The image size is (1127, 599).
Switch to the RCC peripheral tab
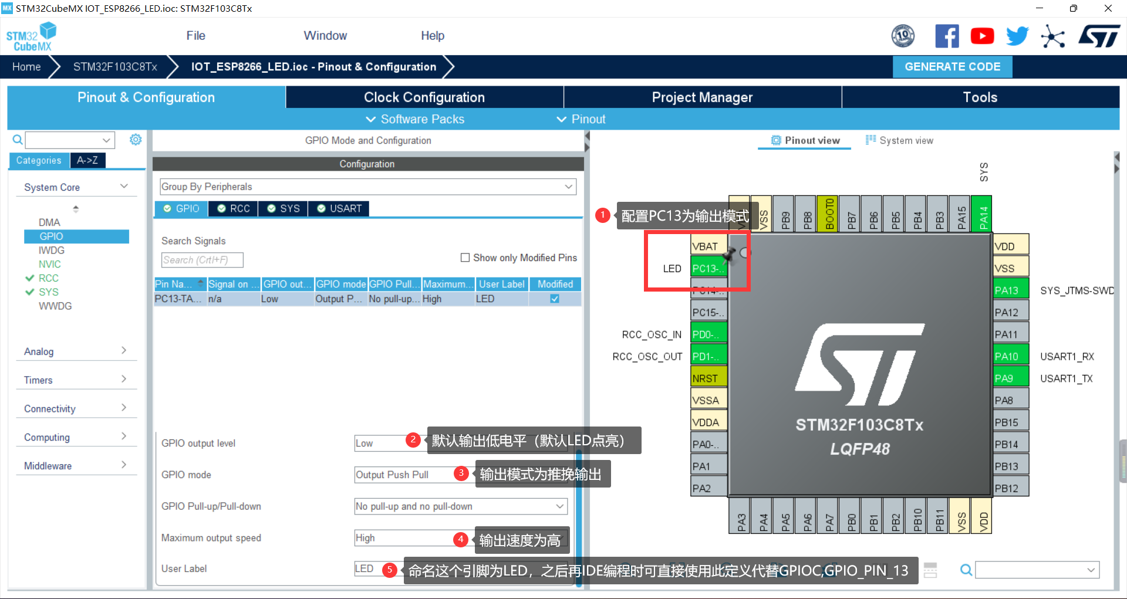point(233,208)
